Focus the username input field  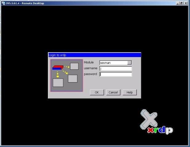[116, 68]
